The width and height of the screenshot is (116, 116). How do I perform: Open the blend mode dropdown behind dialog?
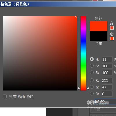coord(103,110)
